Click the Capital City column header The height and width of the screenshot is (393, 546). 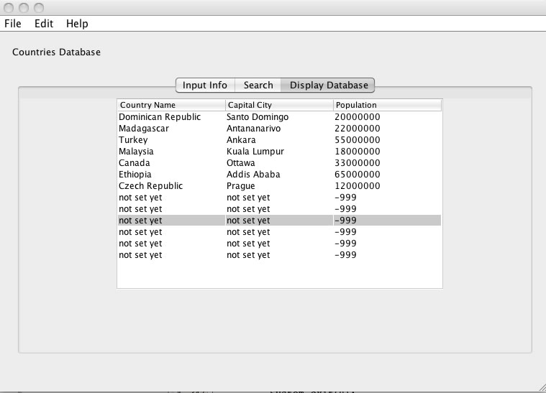pyautogui.click(x=278, y=105)
